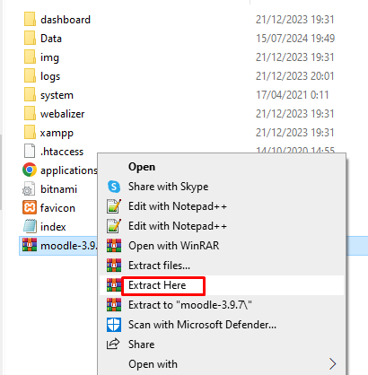368x375 pixels.
Task: Select the index notepad file icon
Action: (x=30, y=226)
